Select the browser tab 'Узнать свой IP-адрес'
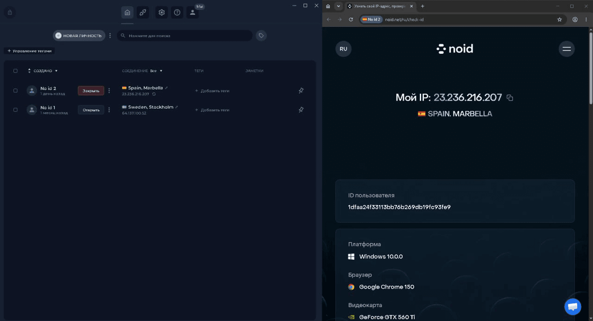593x321 pixels. coord(380,6)
